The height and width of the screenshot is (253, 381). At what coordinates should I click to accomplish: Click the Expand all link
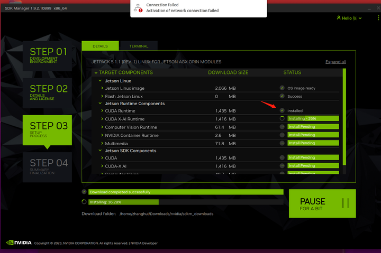tap(335, 62)
